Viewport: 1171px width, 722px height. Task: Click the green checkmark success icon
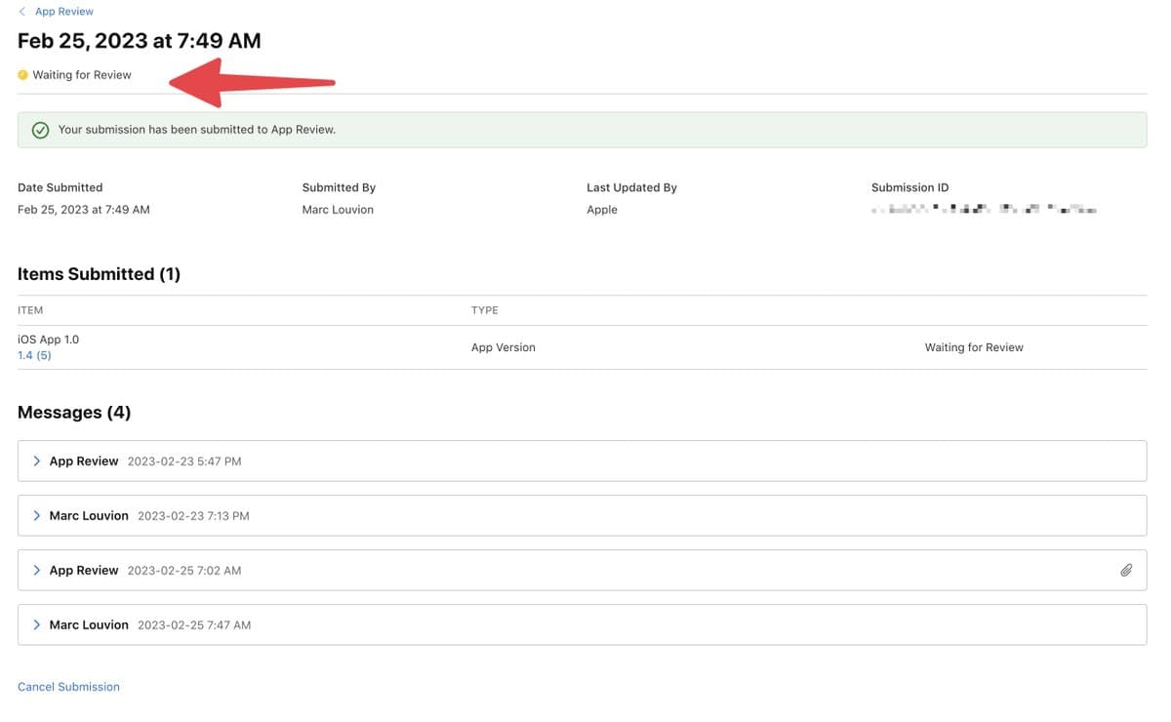(40, 130)
